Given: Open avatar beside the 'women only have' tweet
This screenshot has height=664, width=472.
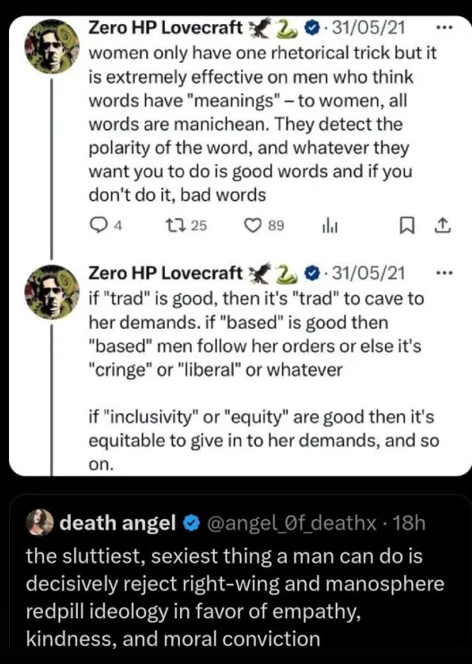Looking at the screenshot, I should (x=52, y=47).
